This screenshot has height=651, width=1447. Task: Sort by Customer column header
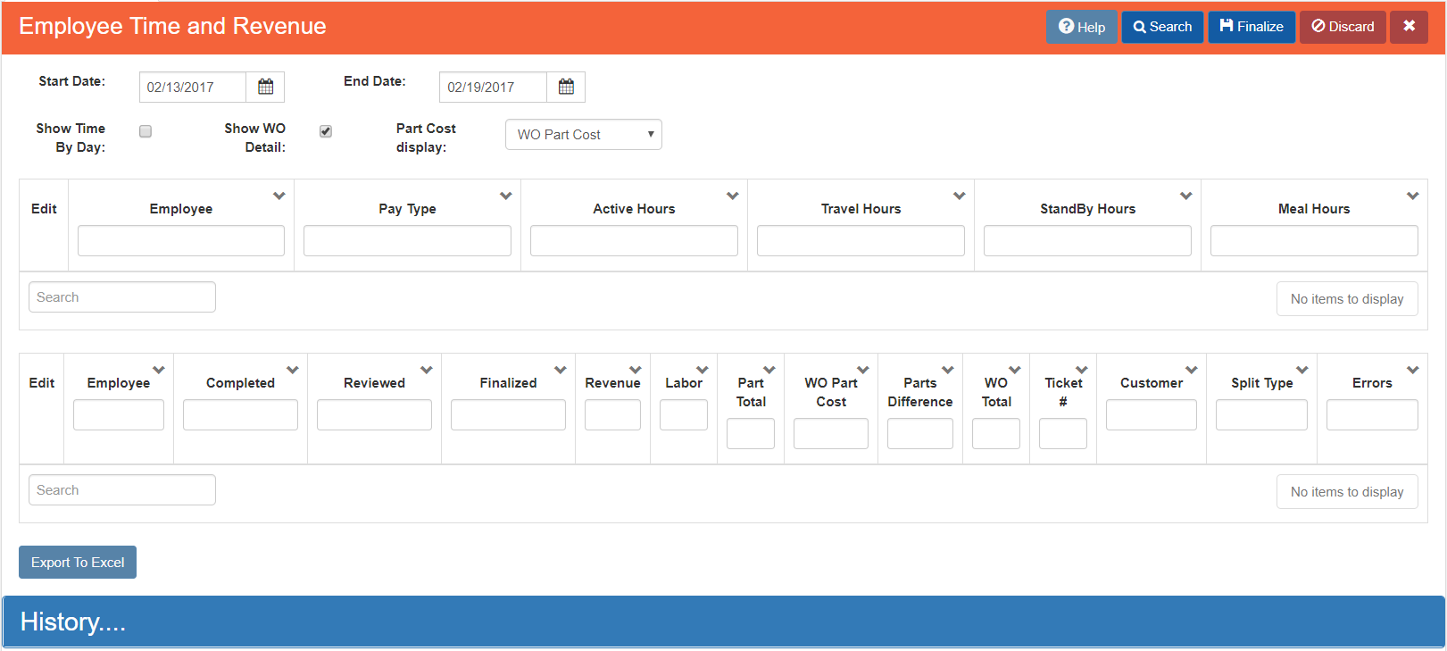(x=1152, y=383)
